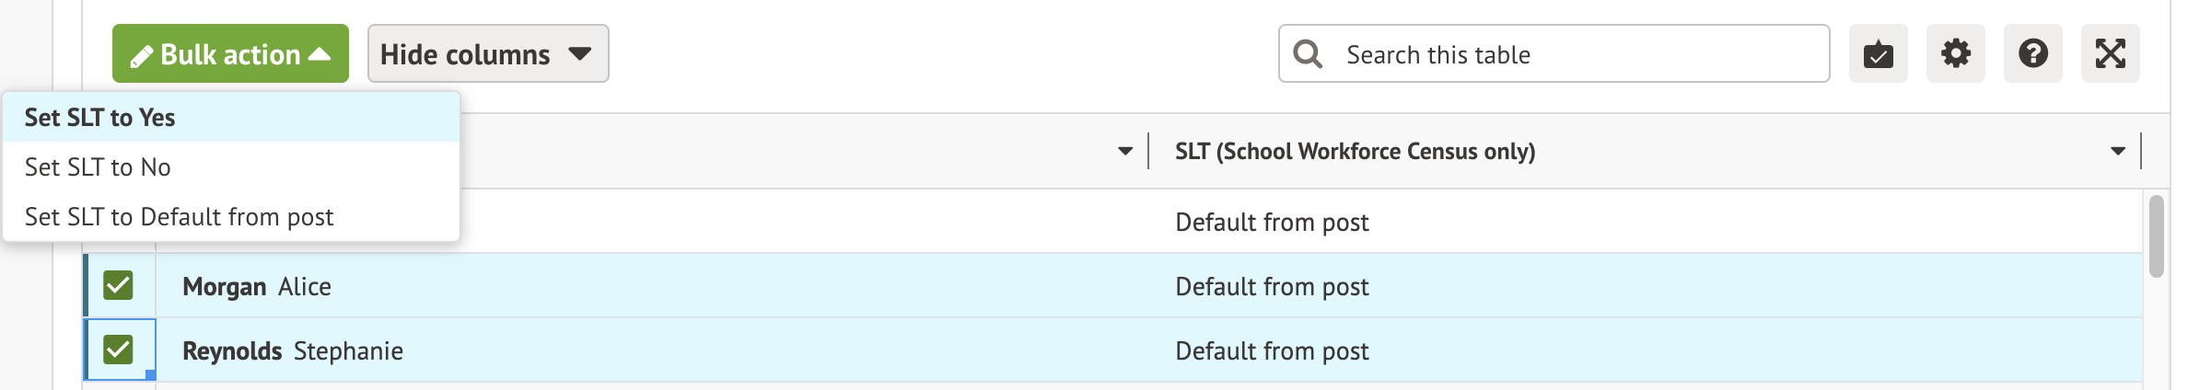2188x390 pixels.
Task: Collapse the Bulk action menu button
Action: pos(230,54)
